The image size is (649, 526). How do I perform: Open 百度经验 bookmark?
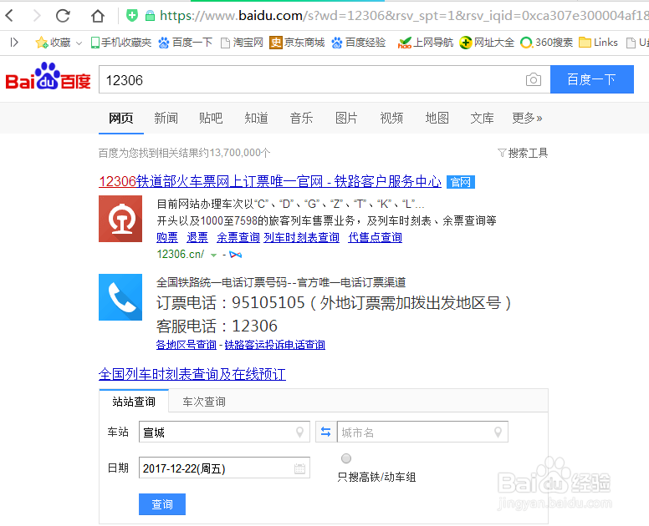pyautogui.click(x=359, y=42)
